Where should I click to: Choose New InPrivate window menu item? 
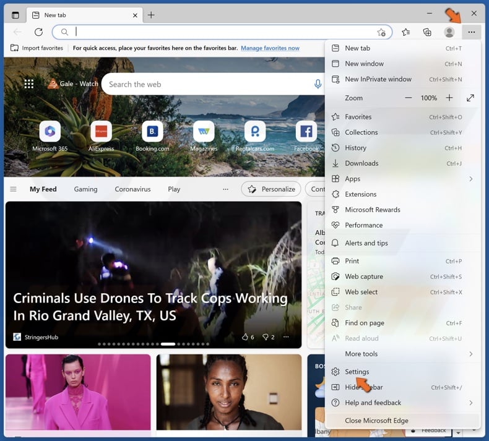point(378,79)
